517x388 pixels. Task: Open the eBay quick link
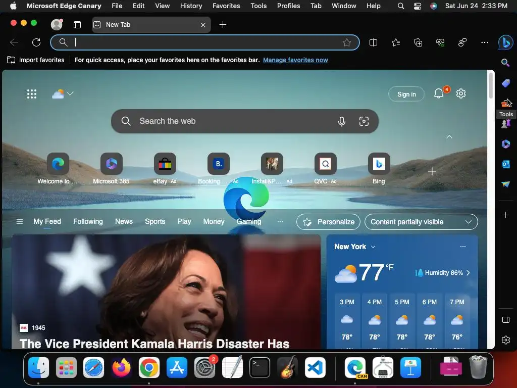(165, 168)
